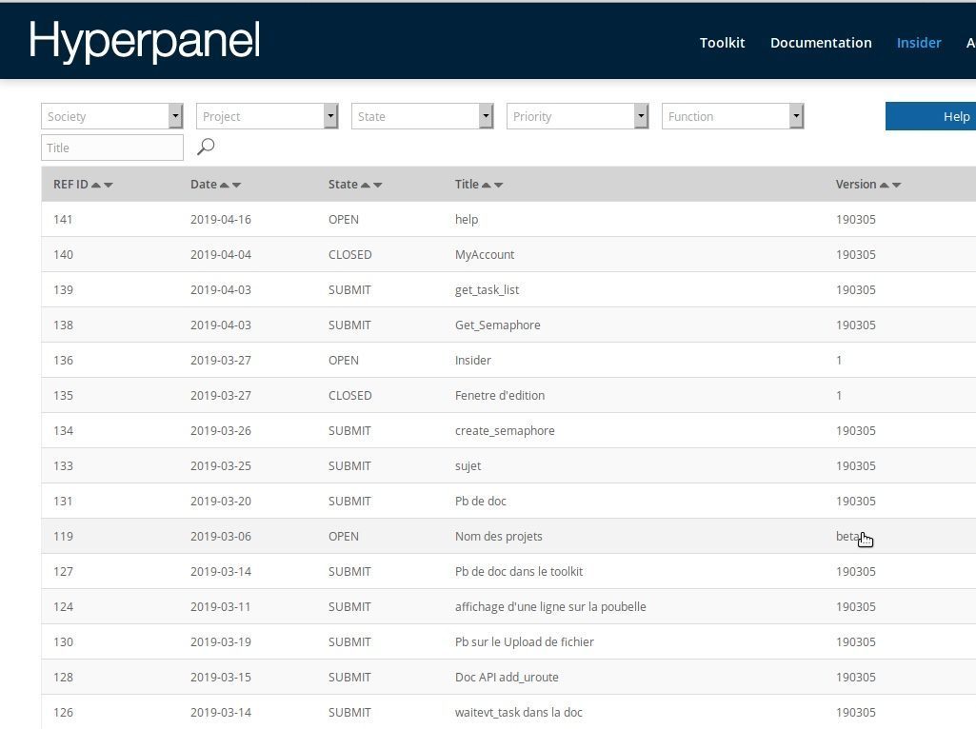Sort the Date column ascending
This screenshot has height=729, width=976.
tap(227, 185)
